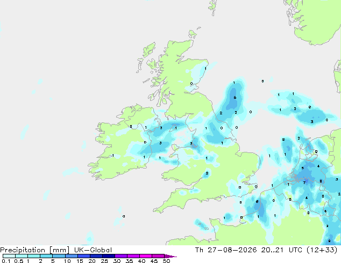The height and width of the screenshot is (263, 341).
Task: Pick the 45–50 mm legend swatch
Action: (x=158, y=256)
